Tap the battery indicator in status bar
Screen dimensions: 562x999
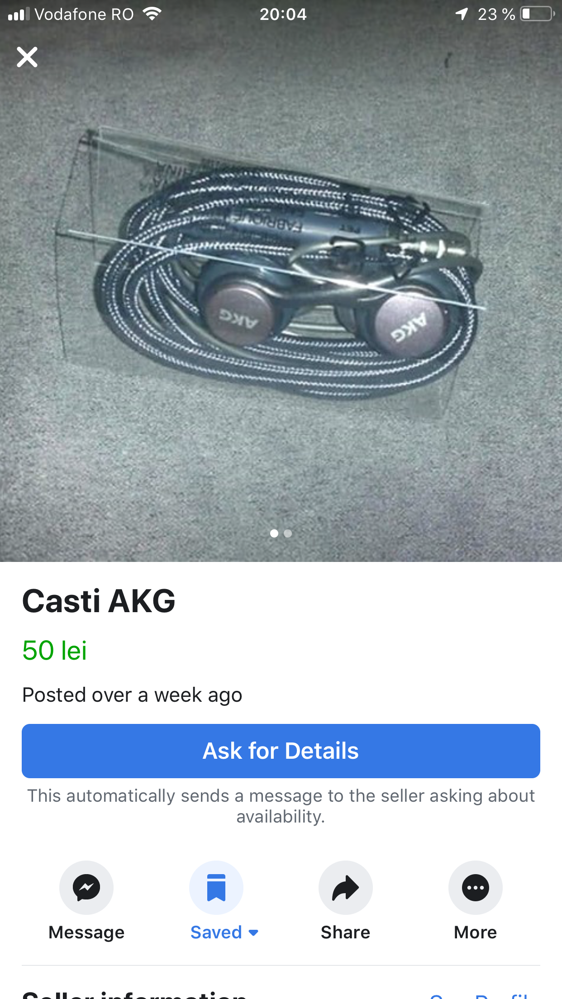coord(538,14)
